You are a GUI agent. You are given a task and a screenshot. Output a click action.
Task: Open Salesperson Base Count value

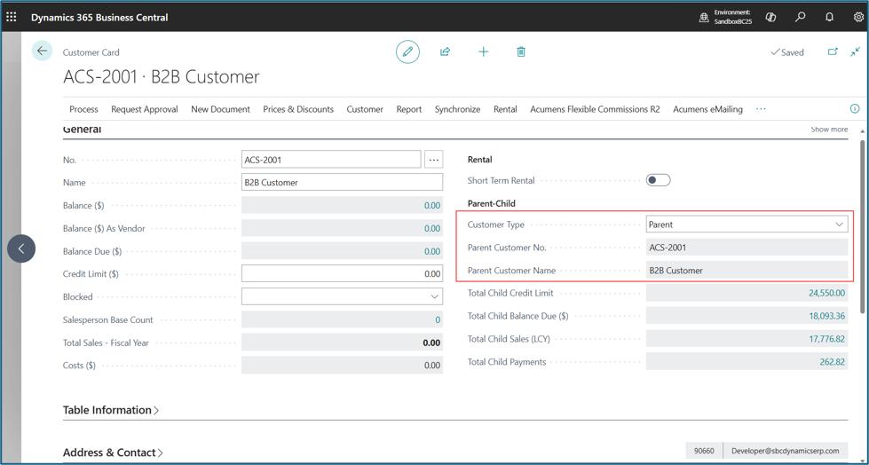coord(438,319)
